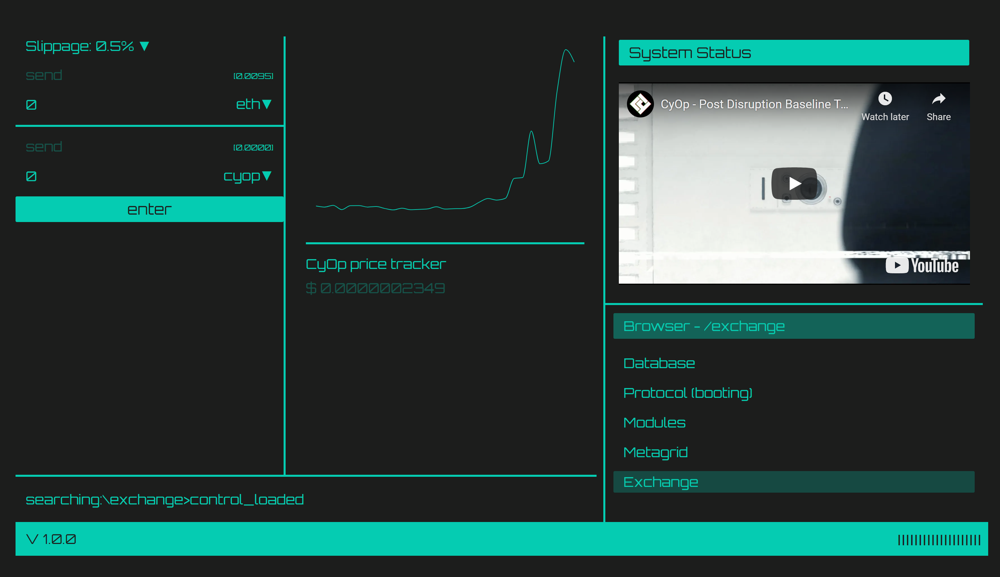The width and height of the screenshot is (1000, 577).
Task: Click the cyop balance [0.0000]
Action: (x=253, y=147)
